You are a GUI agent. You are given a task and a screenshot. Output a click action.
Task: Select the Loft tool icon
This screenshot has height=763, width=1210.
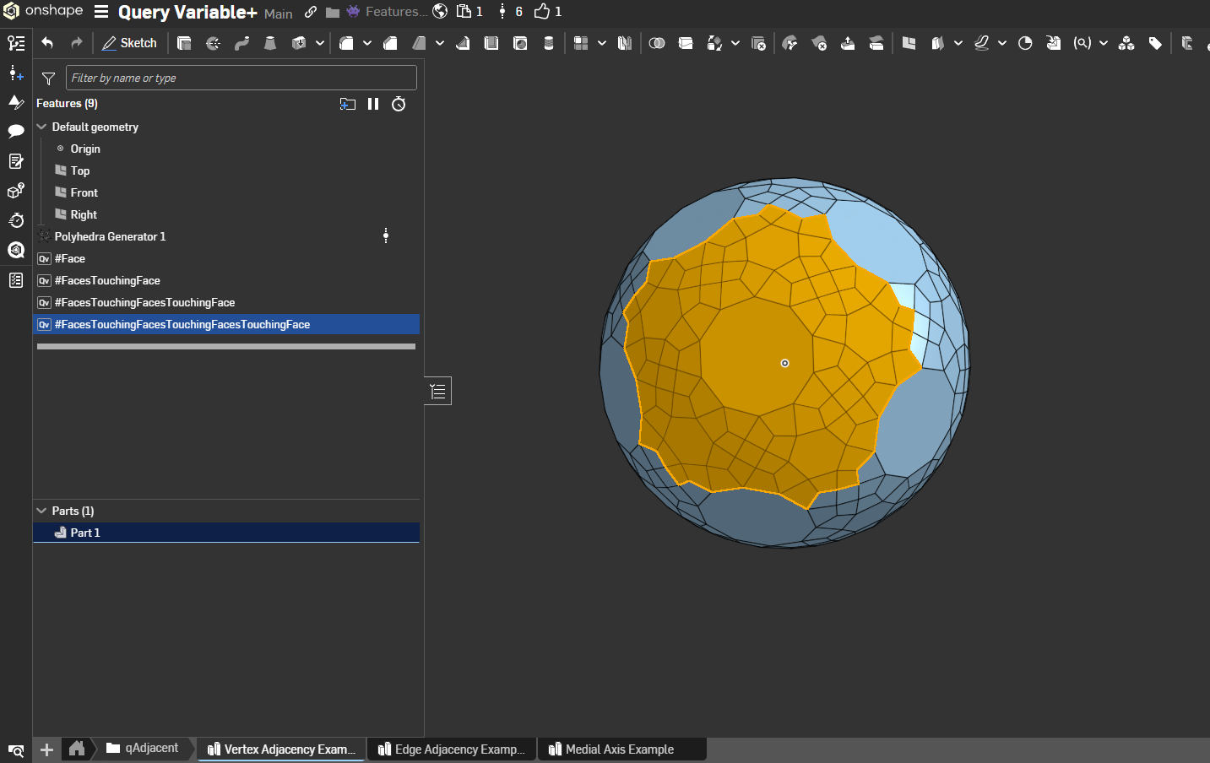click(x=270, y=43)
